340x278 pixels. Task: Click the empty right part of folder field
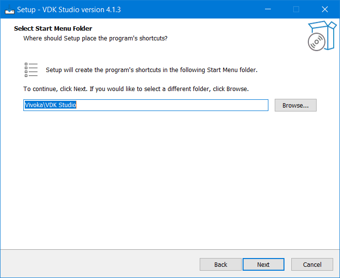coord(195,105)
